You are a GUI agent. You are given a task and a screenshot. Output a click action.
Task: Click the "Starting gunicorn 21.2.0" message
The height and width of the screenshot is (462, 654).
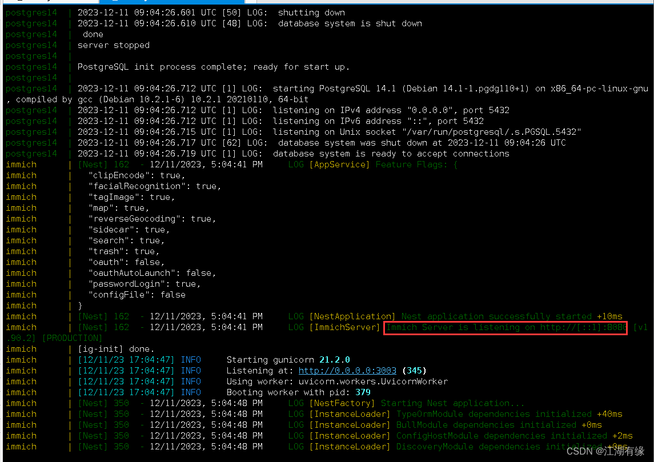pos(288,359)
